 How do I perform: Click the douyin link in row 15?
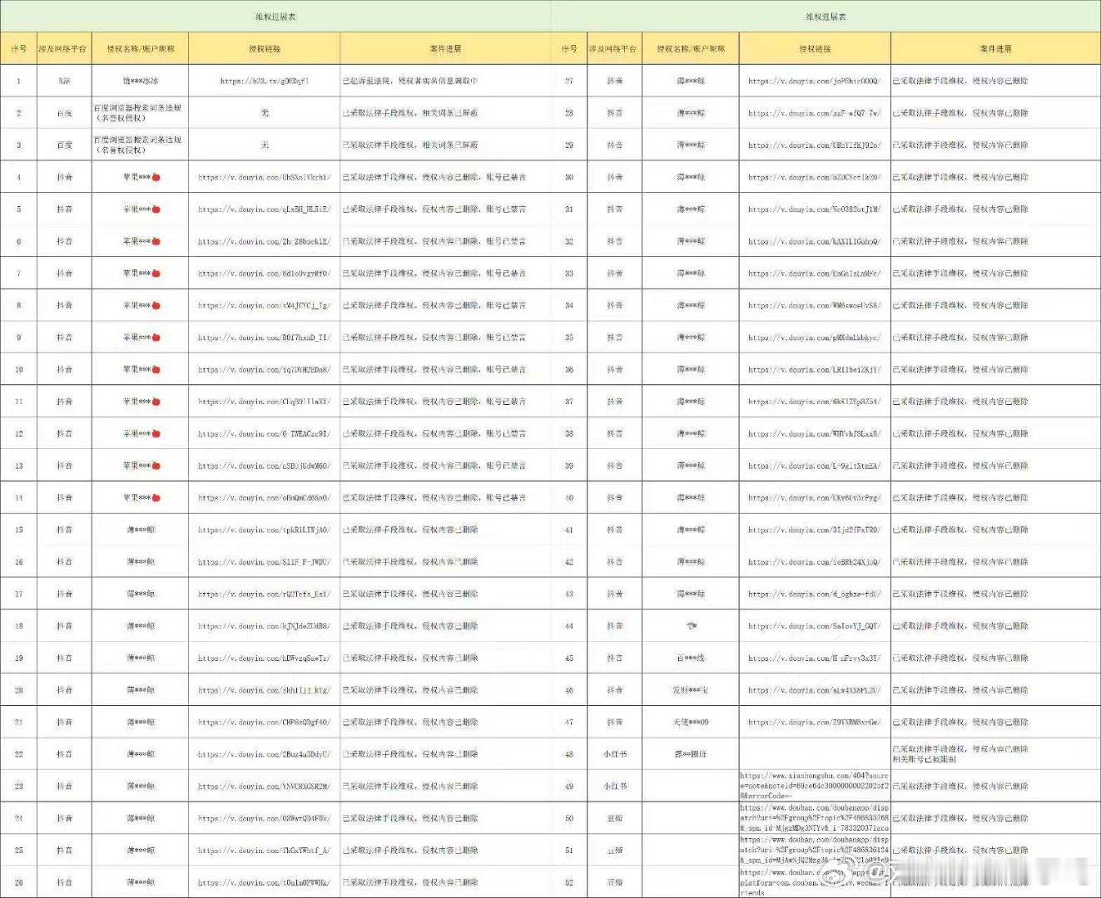coord(264,530)
